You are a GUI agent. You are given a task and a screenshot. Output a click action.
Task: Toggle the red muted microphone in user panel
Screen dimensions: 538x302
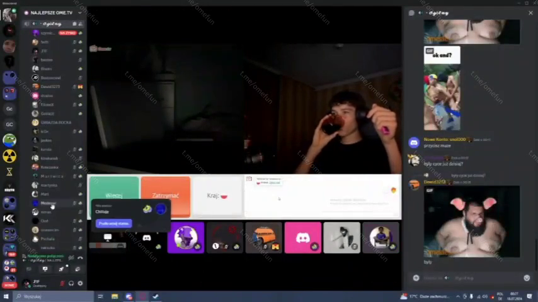(62, 284)
